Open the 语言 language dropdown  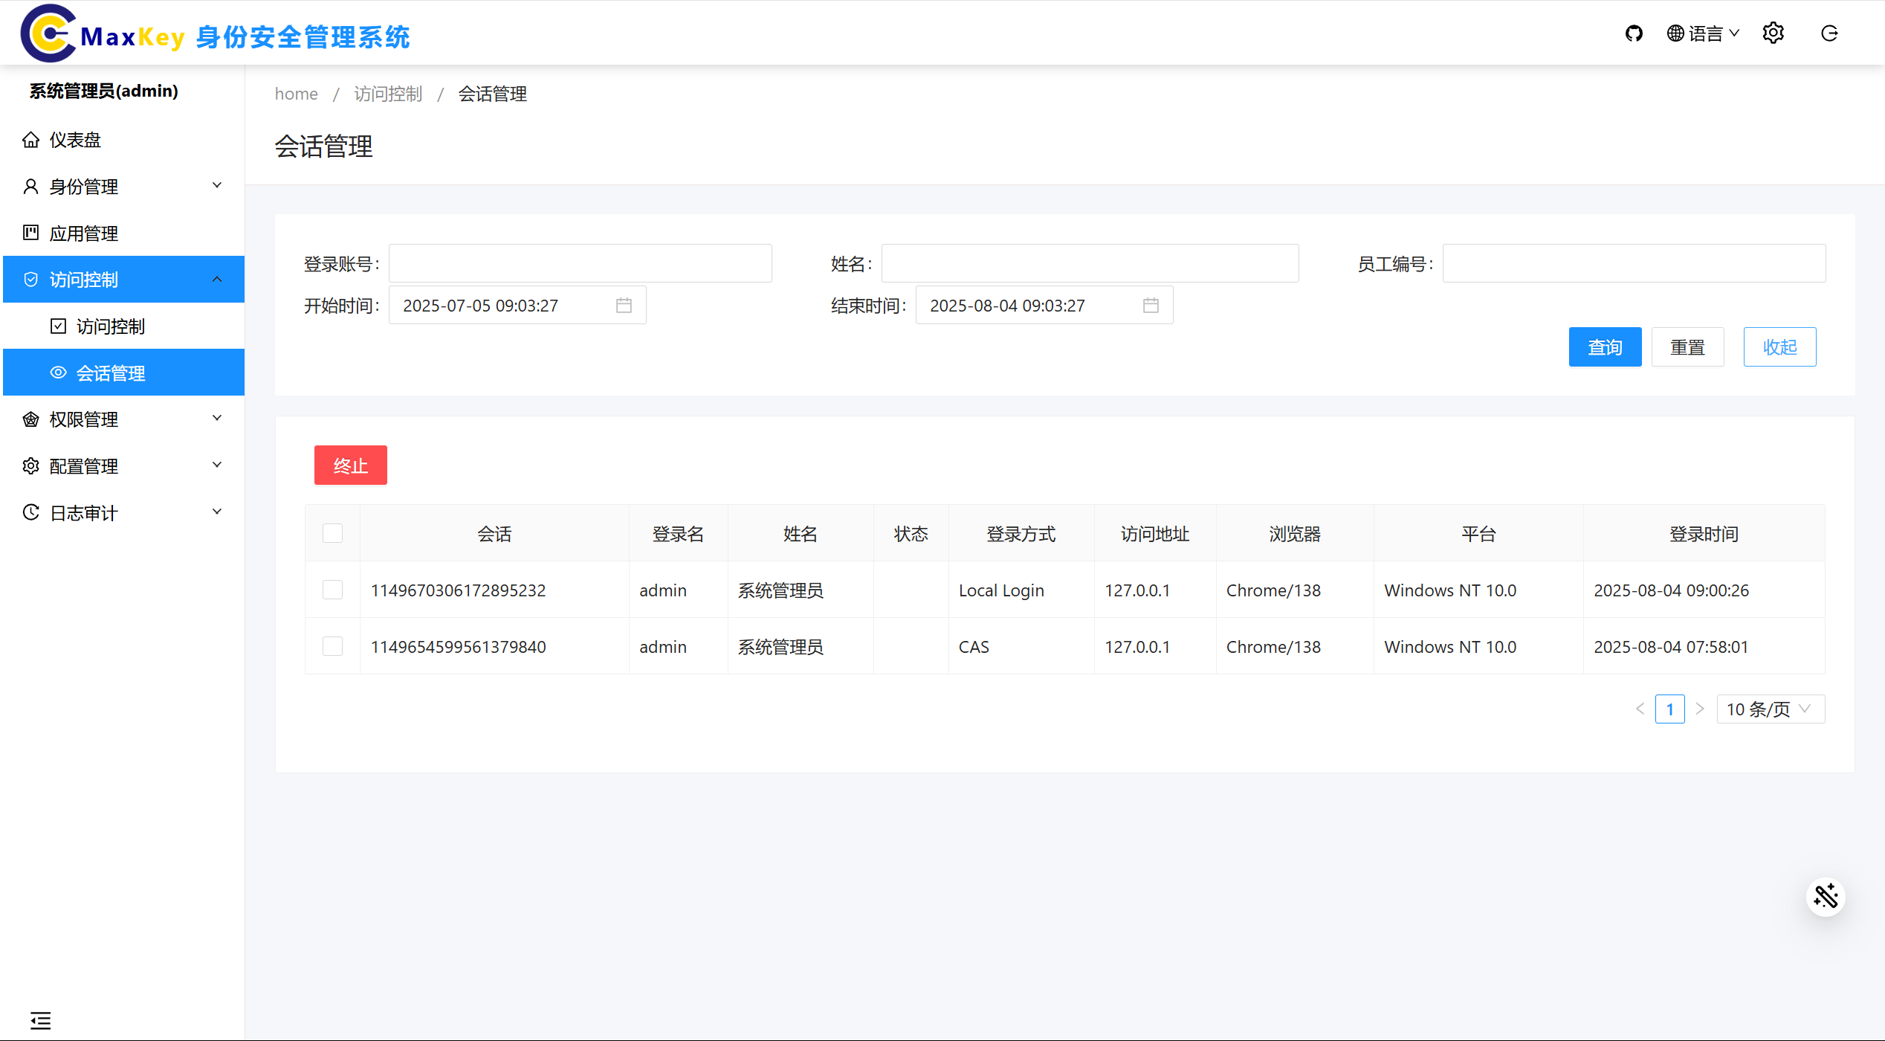coord(1703,33)
